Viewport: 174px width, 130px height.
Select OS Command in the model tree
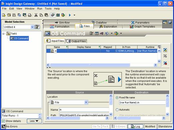tap(19, 38)
